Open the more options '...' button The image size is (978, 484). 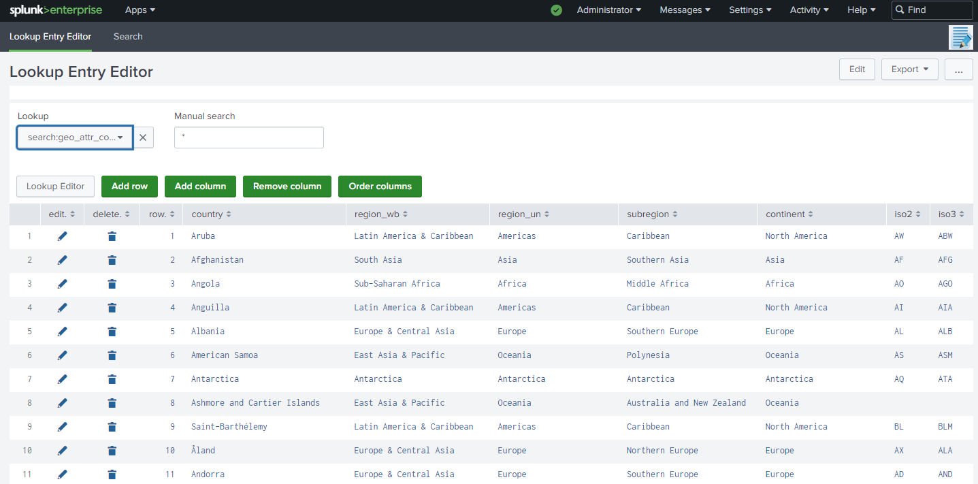pos(959,69)
